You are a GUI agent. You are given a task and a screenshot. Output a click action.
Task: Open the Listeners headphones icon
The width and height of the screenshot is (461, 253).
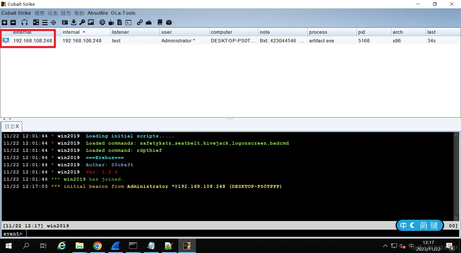(x=25, y=22)
